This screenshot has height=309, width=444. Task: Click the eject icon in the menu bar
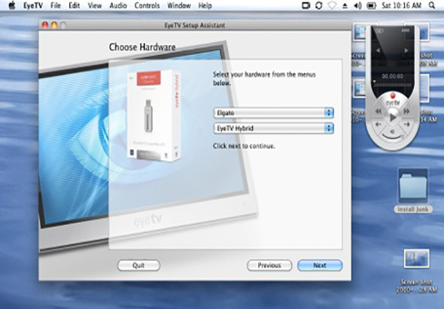[x=345, y=6]
